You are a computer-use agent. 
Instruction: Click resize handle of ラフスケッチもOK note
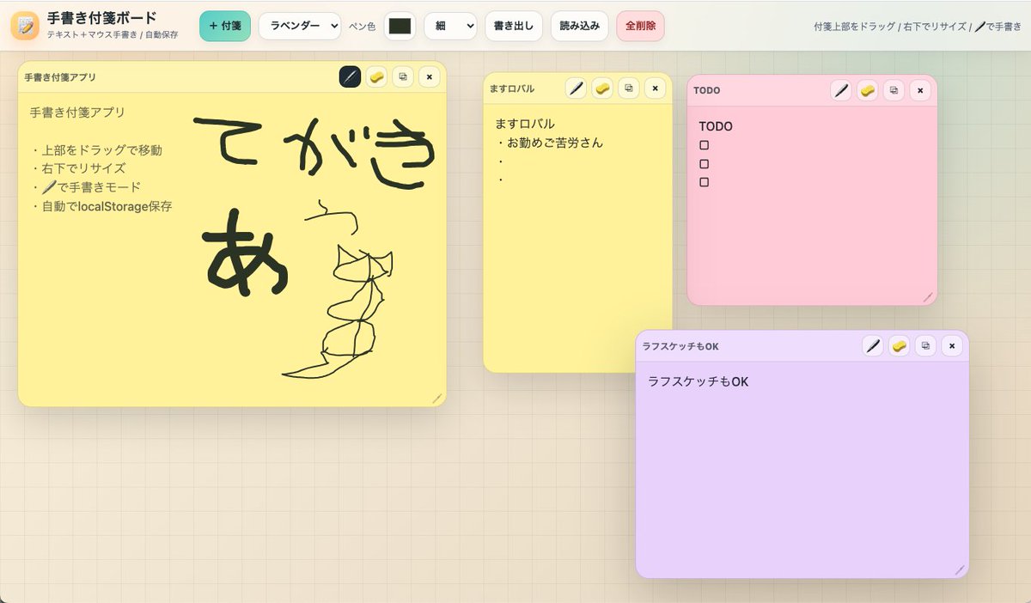(x=960, y=569)
